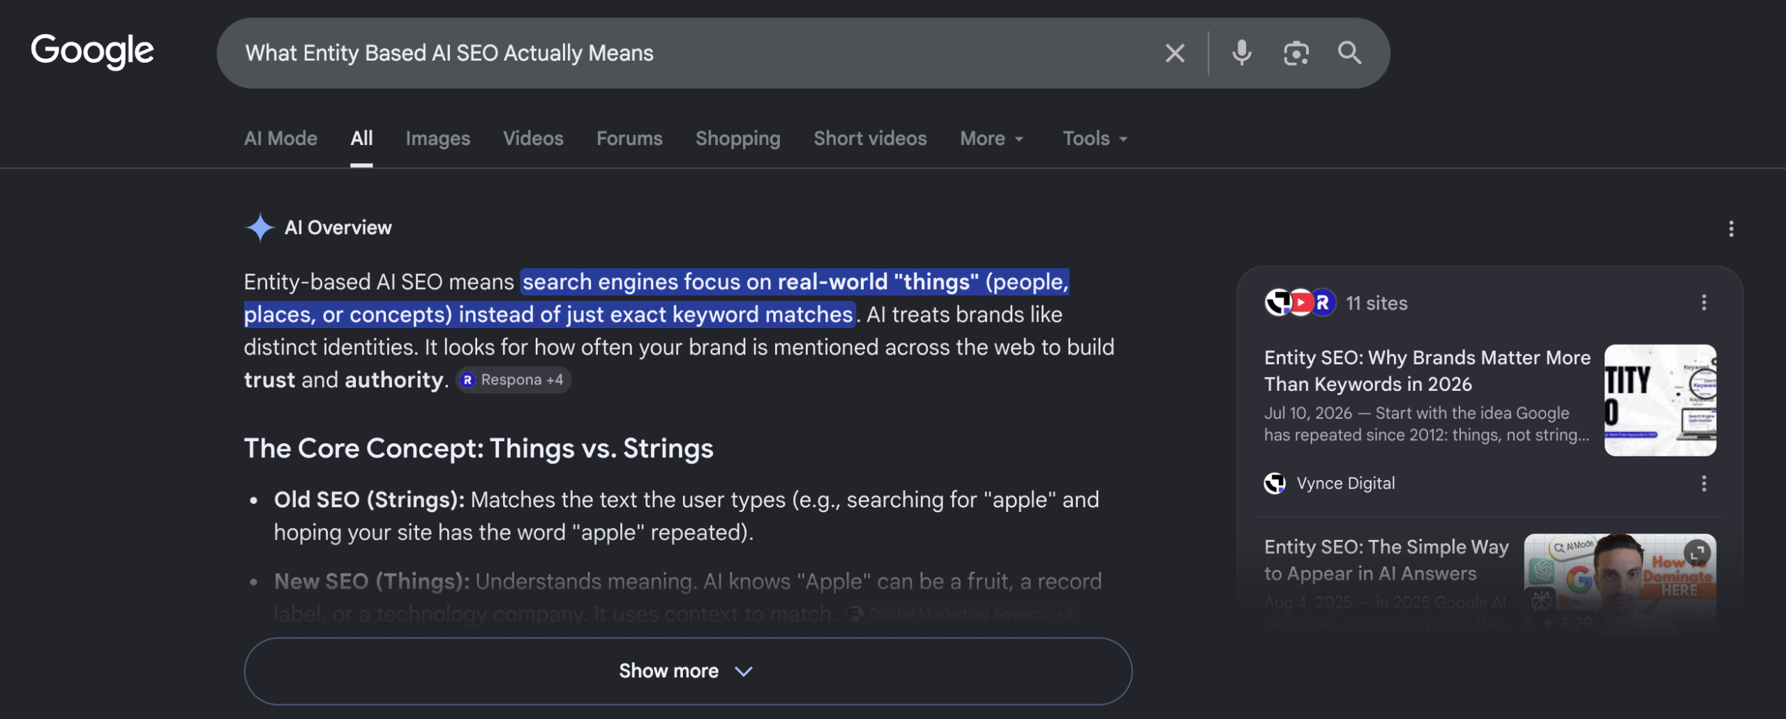Viewport: 1786px width, 719px height.
Task: Go to Forums tab
Action: (x=629, y=138)
